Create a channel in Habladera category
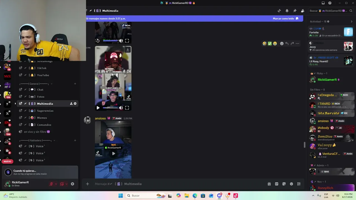The image size is (356, 200). tap(75, 141)
